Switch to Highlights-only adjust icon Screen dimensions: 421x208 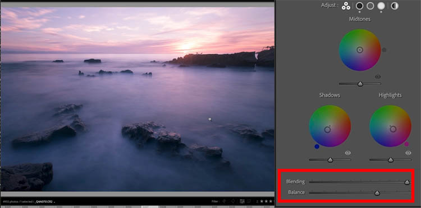pos(381,6)
